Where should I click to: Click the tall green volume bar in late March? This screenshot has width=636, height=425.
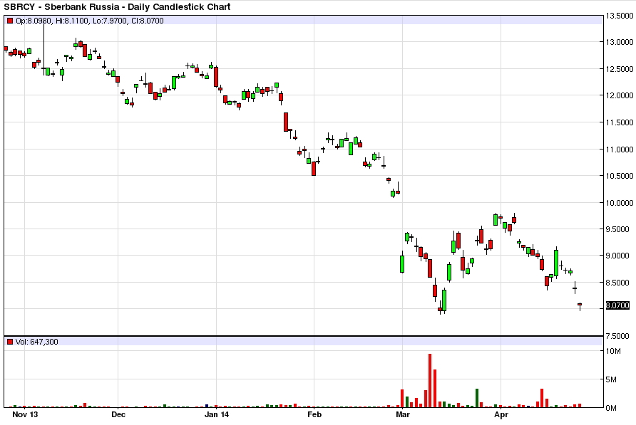click(x=477, y=398)
